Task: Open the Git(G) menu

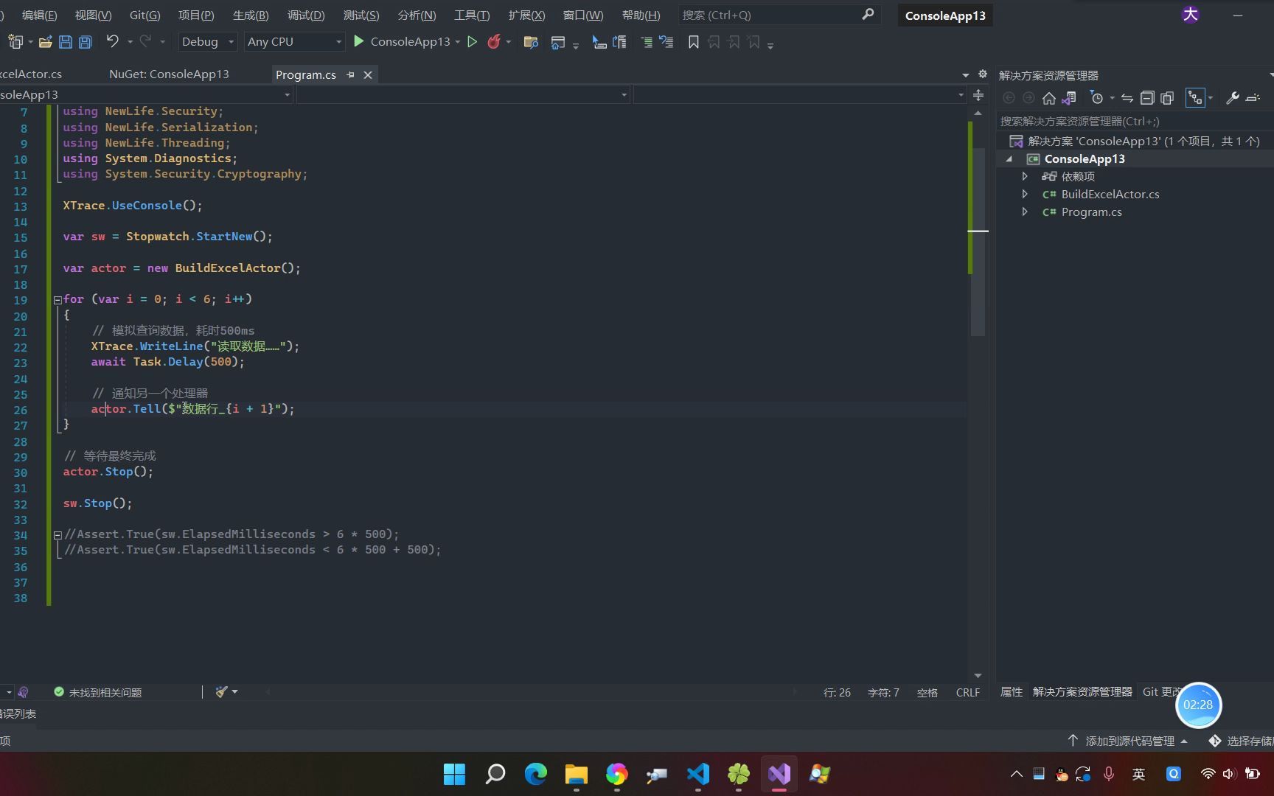Action: coord(145,15)
